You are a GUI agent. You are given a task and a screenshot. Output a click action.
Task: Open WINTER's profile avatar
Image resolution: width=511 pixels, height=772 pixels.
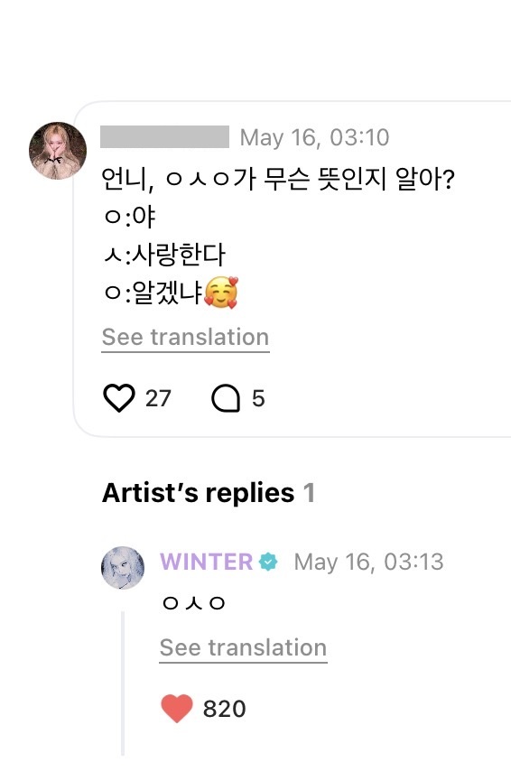point(123,568)
